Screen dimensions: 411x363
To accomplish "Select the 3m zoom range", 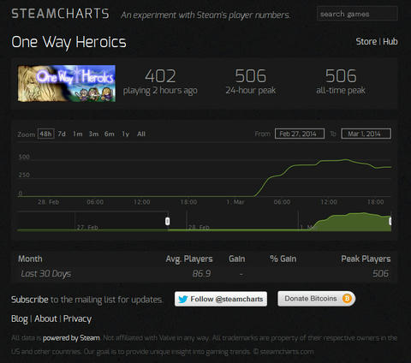I will (93, 134).
